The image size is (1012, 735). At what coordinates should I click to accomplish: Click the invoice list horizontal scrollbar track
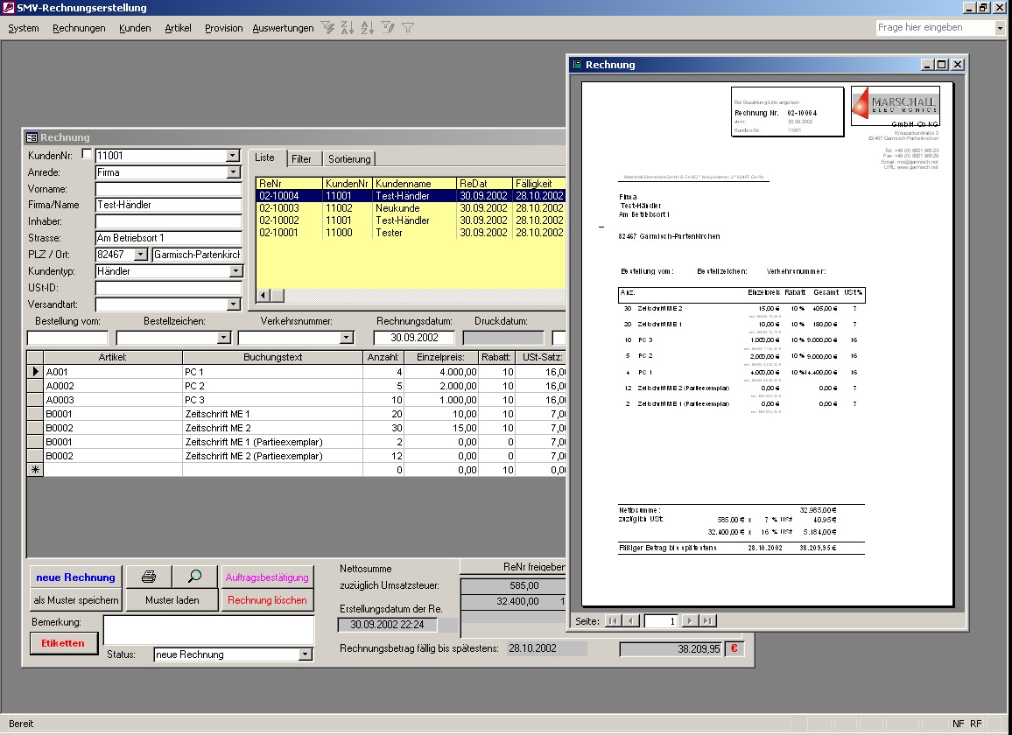425,296
